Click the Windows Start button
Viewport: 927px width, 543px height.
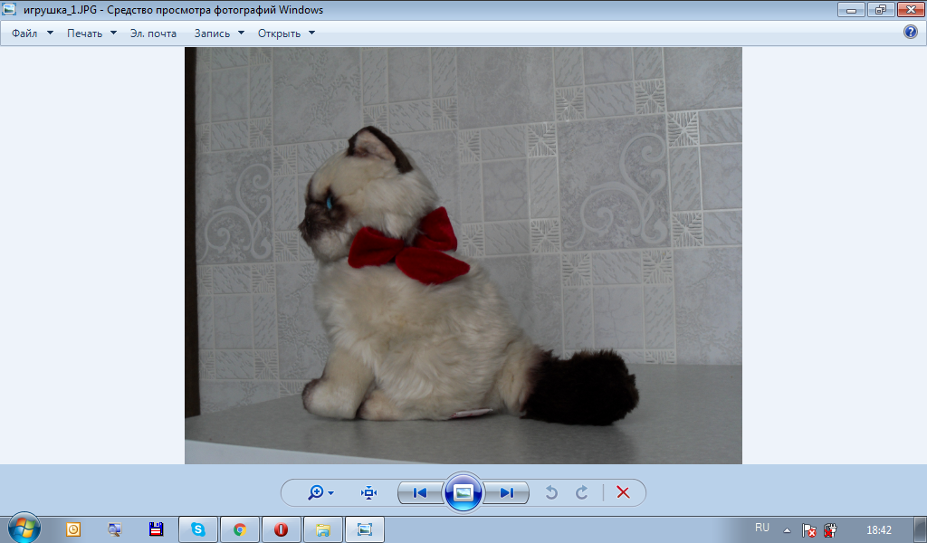[x=24, y=529]
